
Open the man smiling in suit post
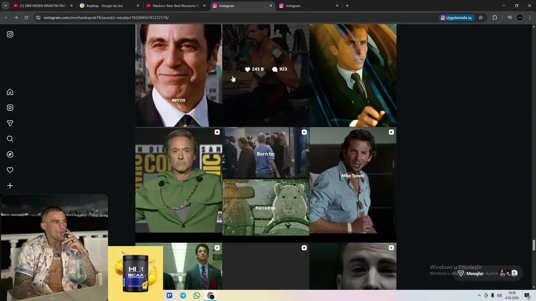179,75
